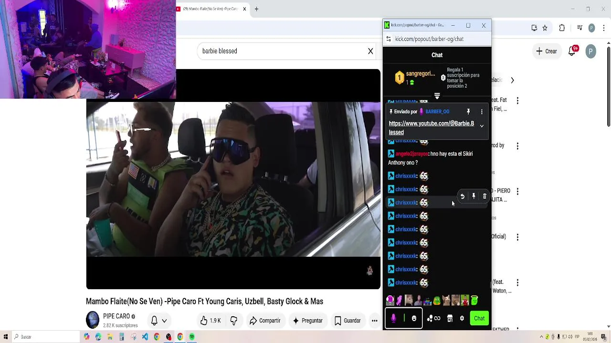611x343 pixels.
Task: Open the Kick shop storefront icon
Action: click(450, 319)
